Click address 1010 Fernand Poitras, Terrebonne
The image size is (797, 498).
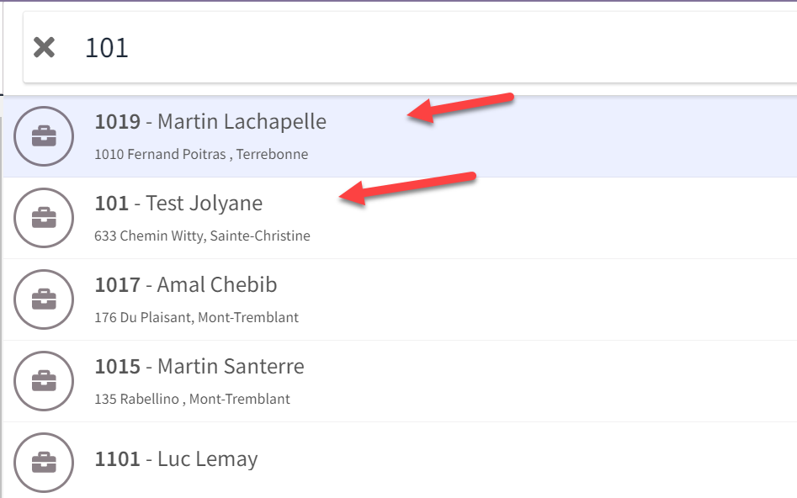pyautogui.click(x=201, y=154)
